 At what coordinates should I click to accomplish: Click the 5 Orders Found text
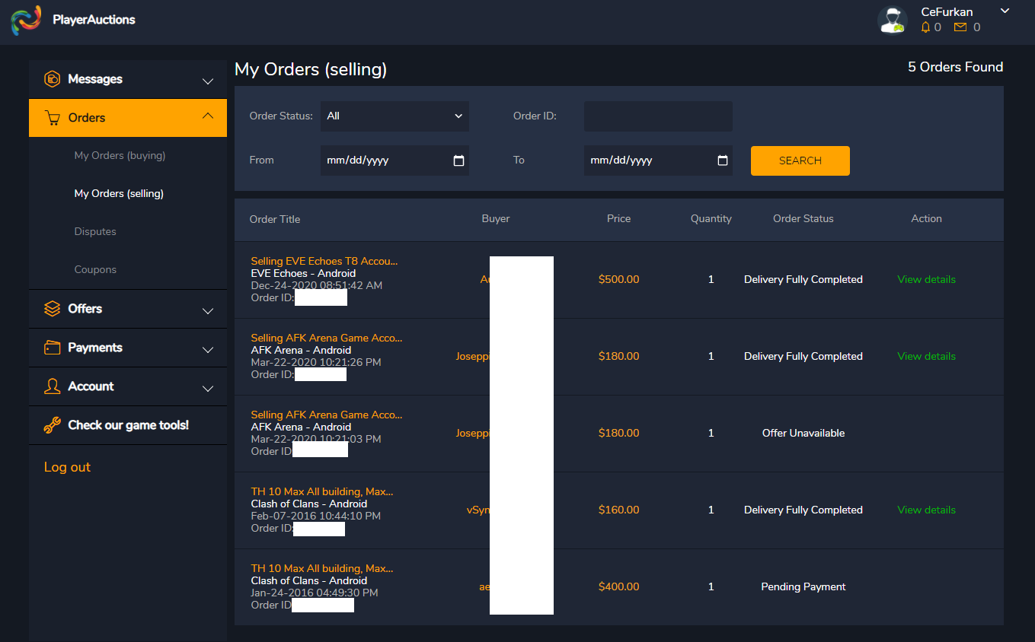coord(955,67)
